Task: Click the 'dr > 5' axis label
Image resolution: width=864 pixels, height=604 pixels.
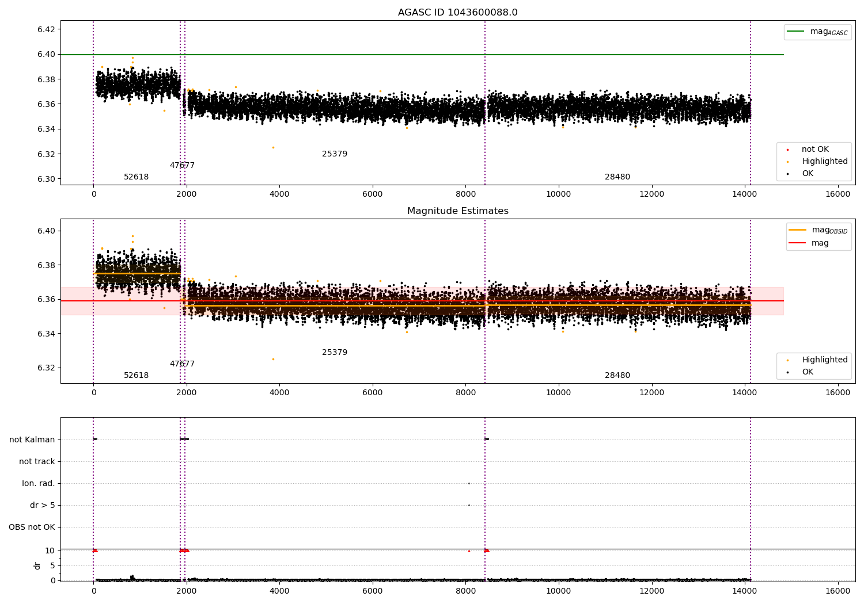Action: [43, 505]
